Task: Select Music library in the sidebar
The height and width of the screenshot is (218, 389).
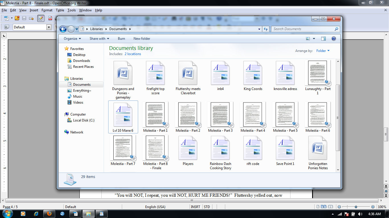Action: (78, 97)
